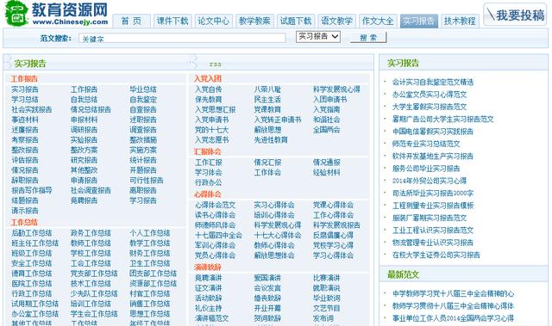The width and height of the screenshot is (552, 326).
Task: Open the rss feed link
Action: [215, 65]
